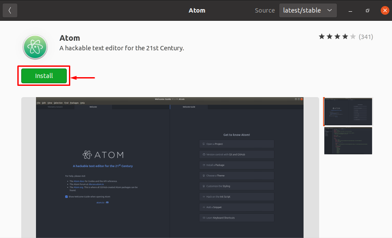Image resolution: width=392 pixels, height=238 pixels.
Task: Select the first screenshot thumbnail
Action: tap(348, 111)
